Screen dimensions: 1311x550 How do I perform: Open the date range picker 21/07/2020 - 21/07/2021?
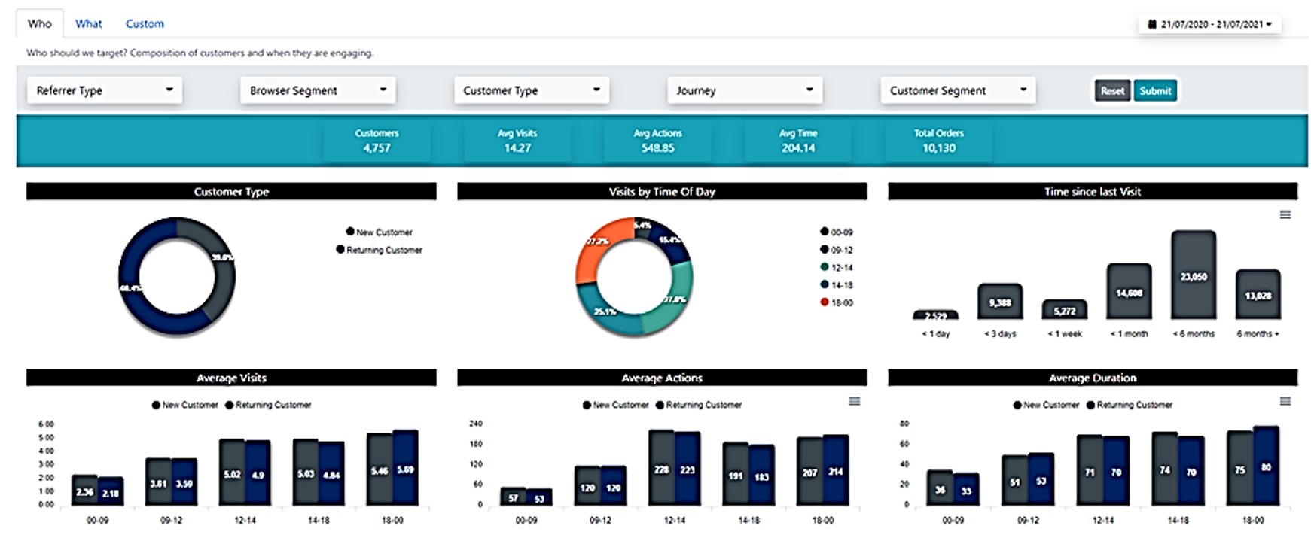1210,24
